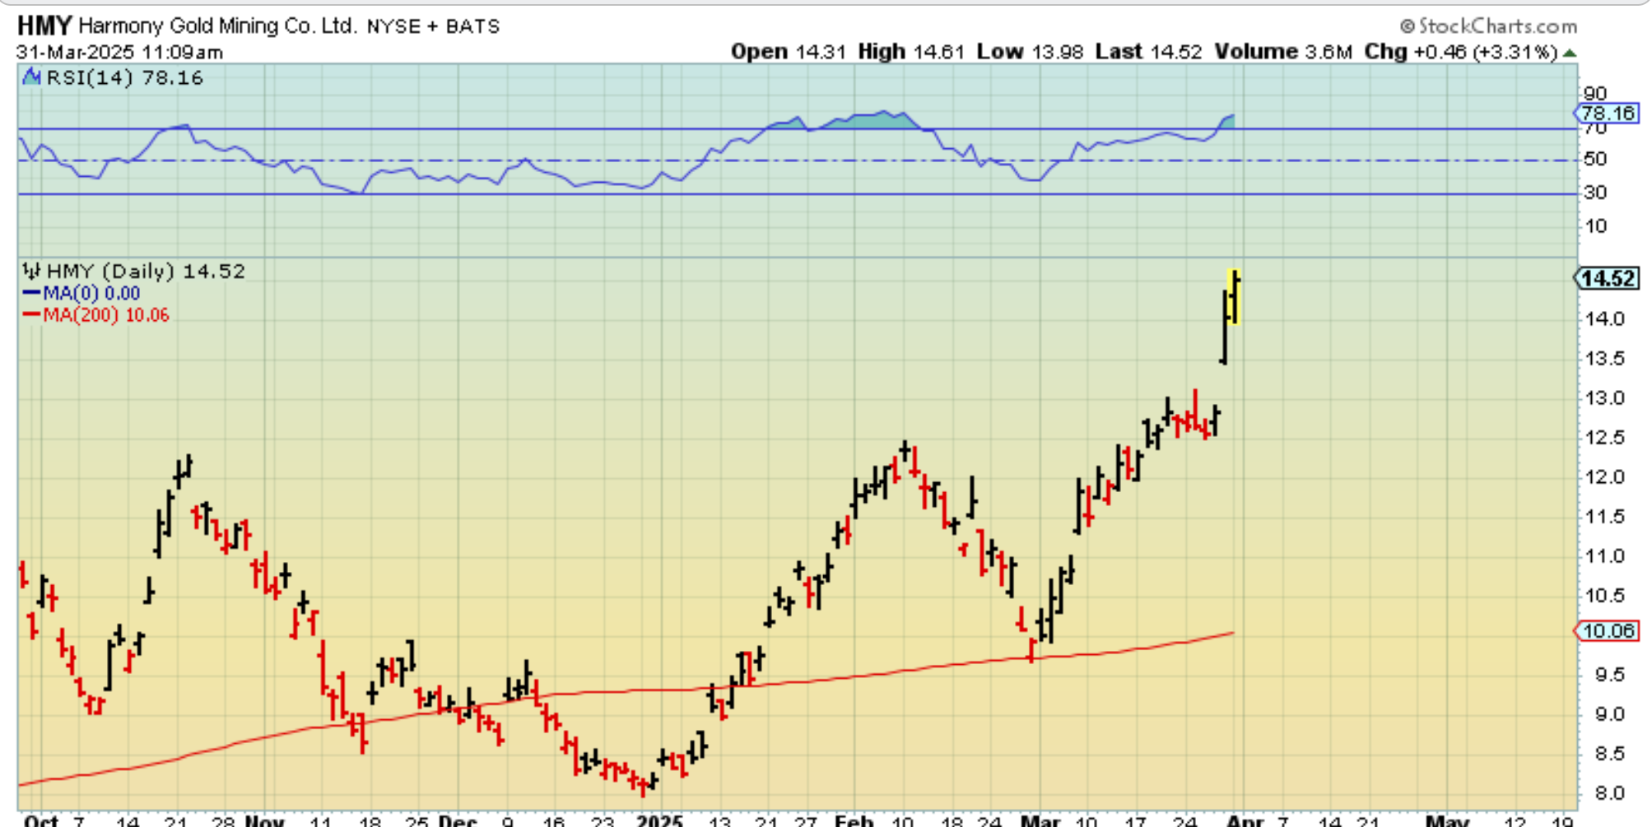
Task: Click the May label on date axis
Action: pos(1447,820)
